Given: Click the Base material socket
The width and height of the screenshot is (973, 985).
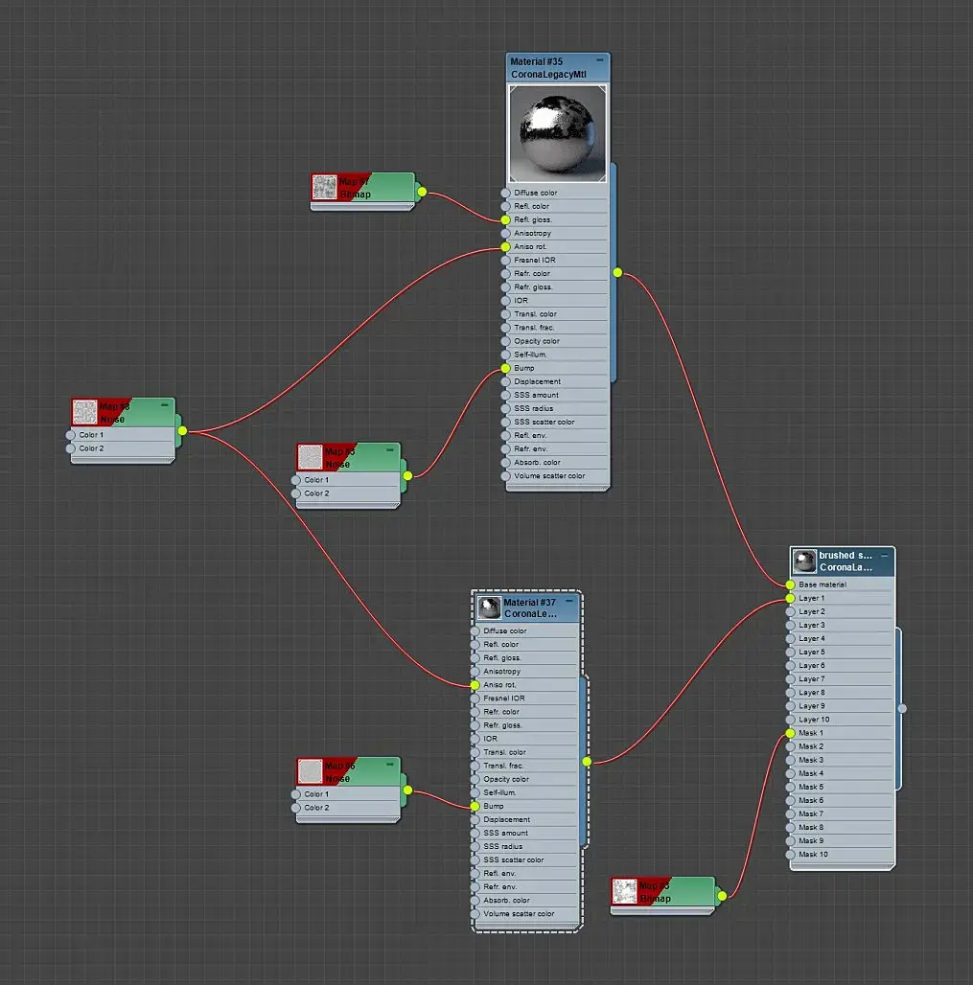Looking at the screenshot, I should pyautogui.click(x=790, y=584).
